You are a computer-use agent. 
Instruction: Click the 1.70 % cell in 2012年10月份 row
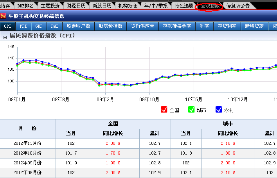(113, 153)
